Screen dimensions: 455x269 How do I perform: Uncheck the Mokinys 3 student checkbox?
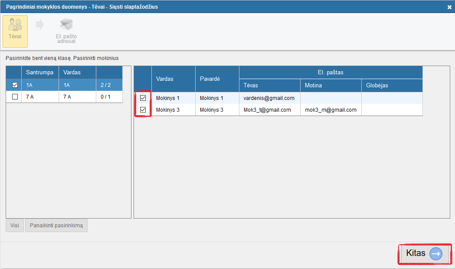[x=143, y=110]
